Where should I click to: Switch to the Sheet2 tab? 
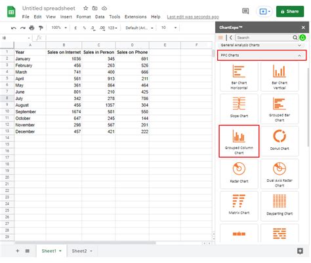coord(82,251)
